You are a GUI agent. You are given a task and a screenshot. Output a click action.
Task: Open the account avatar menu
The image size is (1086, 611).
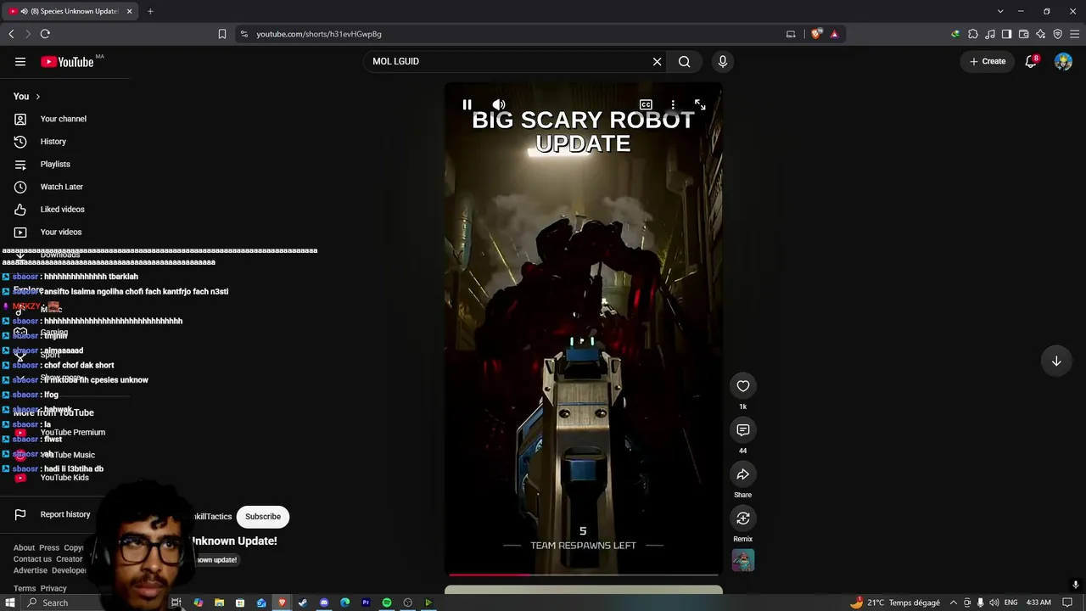coord(1063,61)
